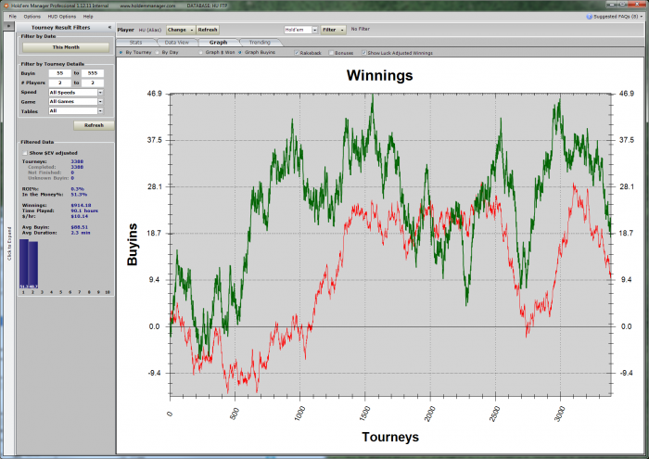Toggle the Rakeback checkbox
Image resolution: width=649 pixels, height=459 pixels.
click(297, 53)
